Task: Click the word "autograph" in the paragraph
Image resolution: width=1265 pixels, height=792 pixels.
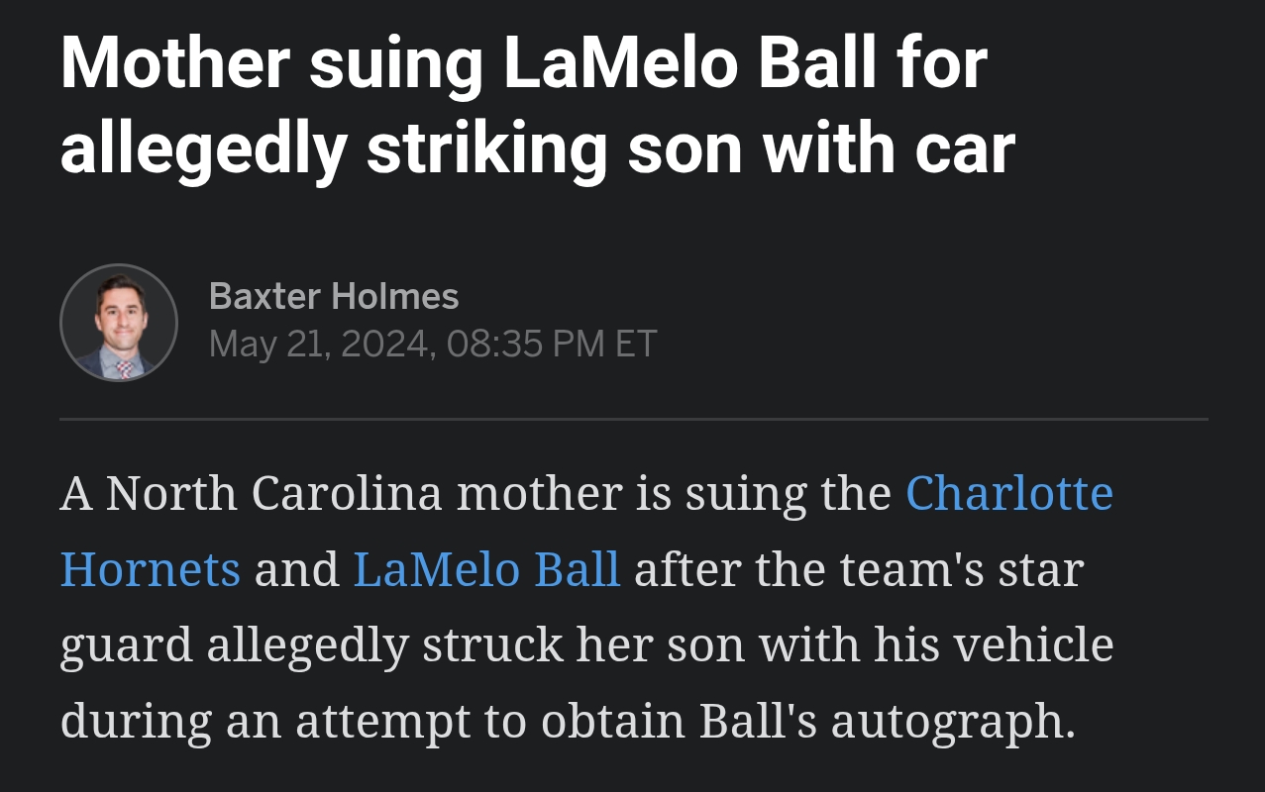Action: point(951,722)
